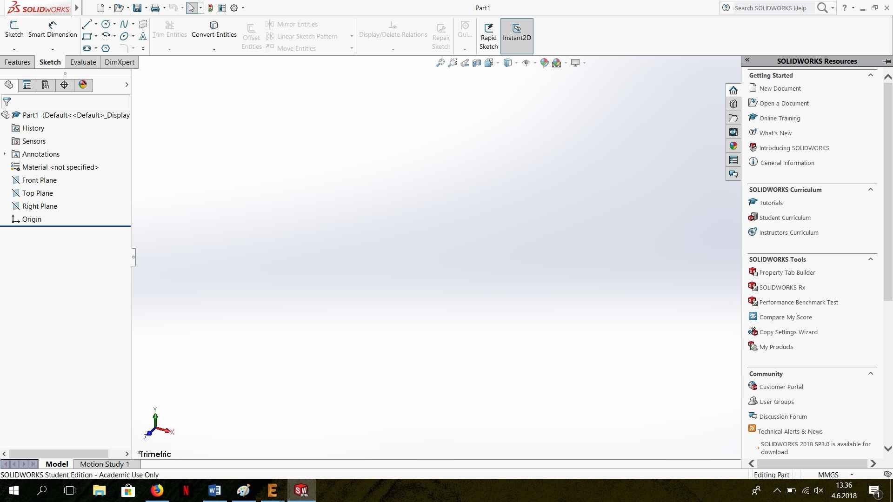
Task: Switch to the Evaluate tab
Action: point(83,62)
